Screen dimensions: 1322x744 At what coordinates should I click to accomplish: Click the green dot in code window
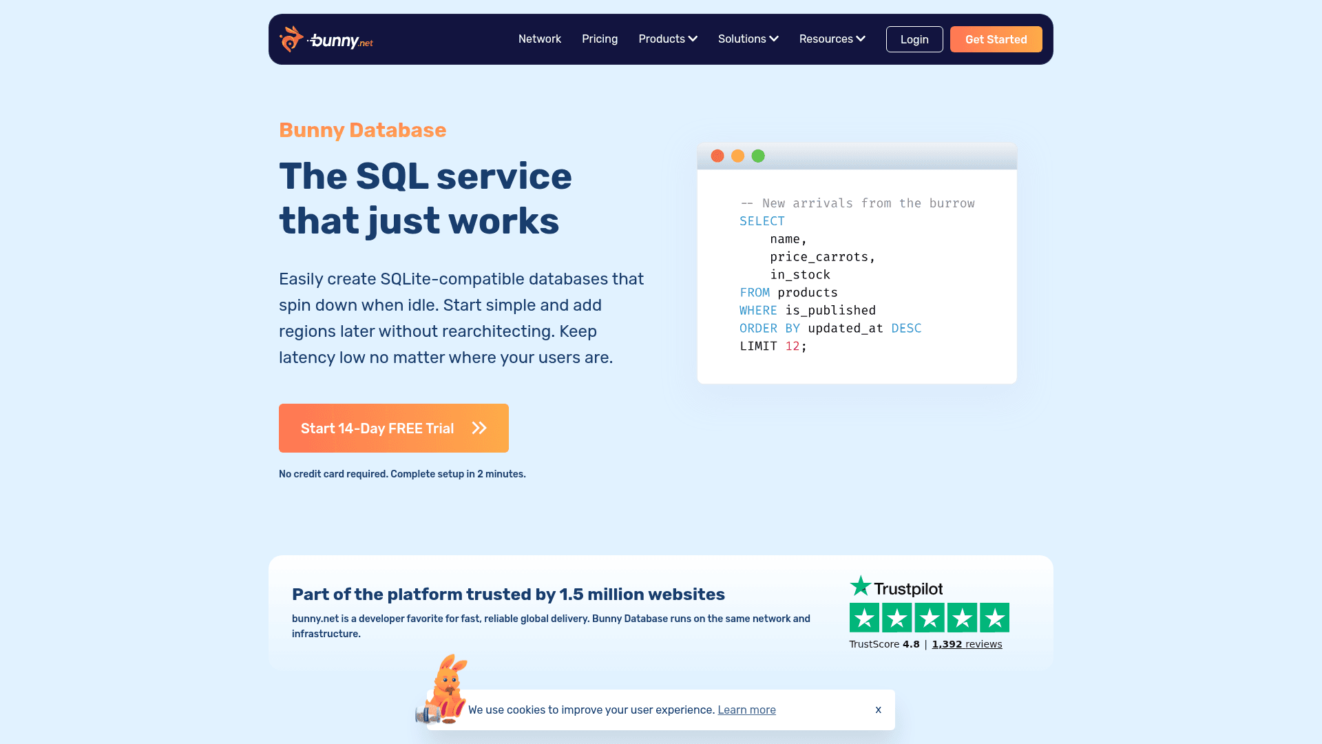(758, 156)
